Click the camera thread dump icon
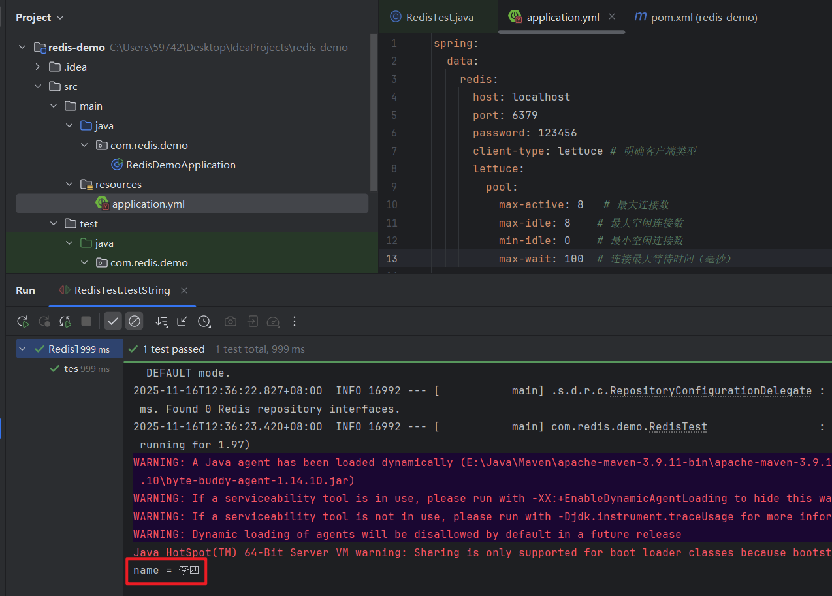The width and height of the screenshot is (832, 596). click(x=231, y=321)
